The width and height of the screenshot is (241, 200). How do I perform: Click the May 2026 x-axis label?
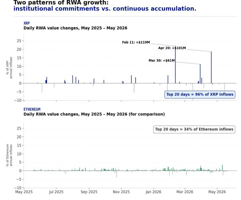pos(217,192)
